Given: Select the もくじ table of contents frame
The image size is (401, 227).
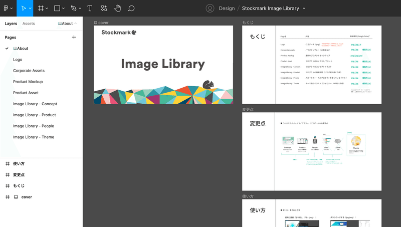Looking at the screenshot, I should click(312, 65).
